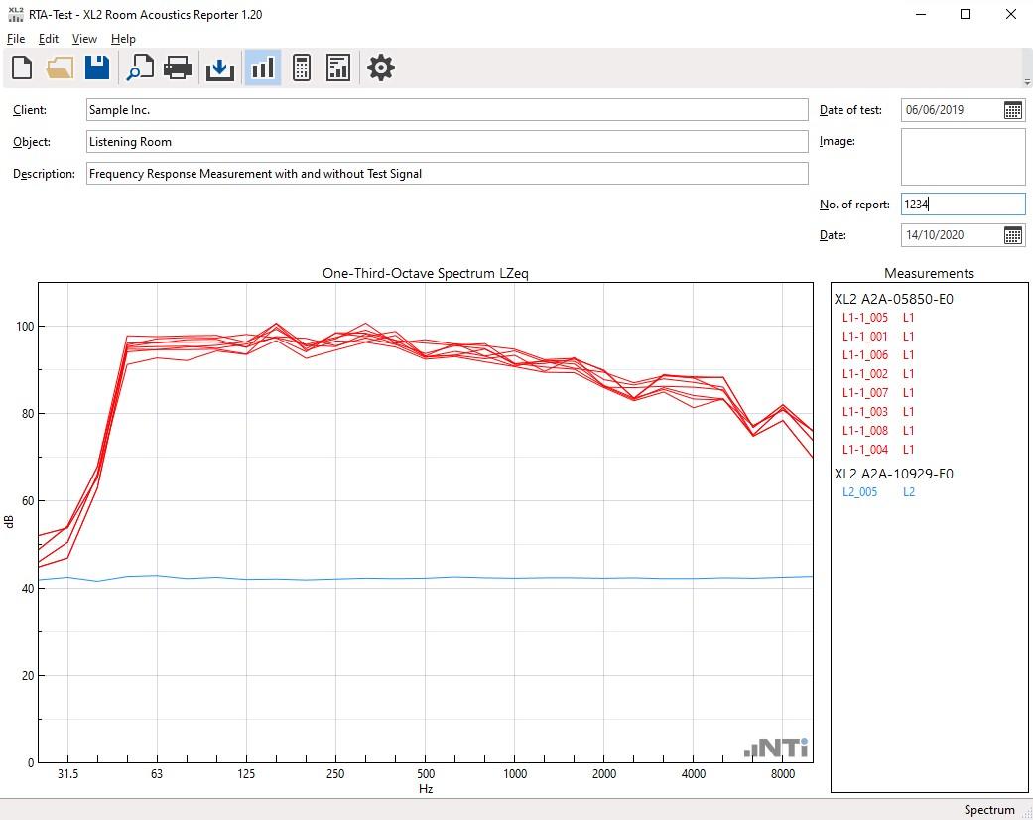Open the report Date calendar picker

(1012, 235)
